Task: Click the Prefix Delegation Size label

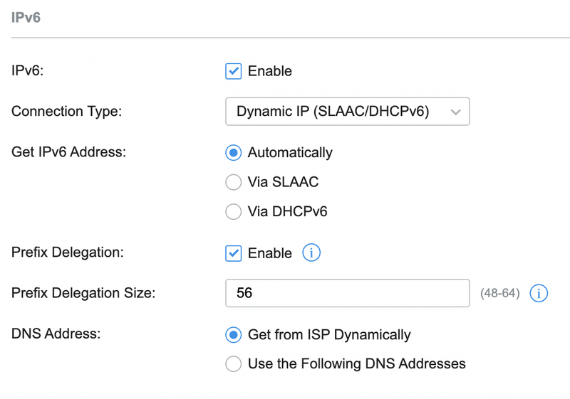Action: (83, 293)
